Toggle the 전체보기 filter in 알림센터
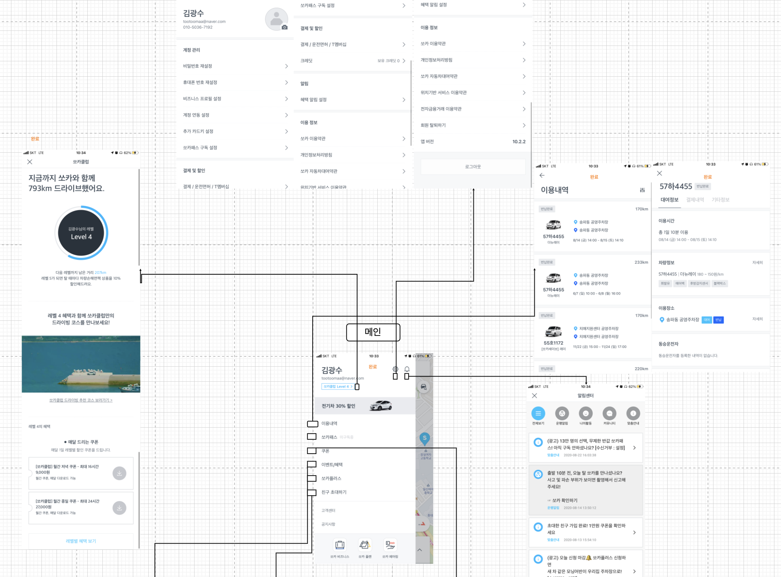Screen dimensions: 781x577 coord(538,414)
